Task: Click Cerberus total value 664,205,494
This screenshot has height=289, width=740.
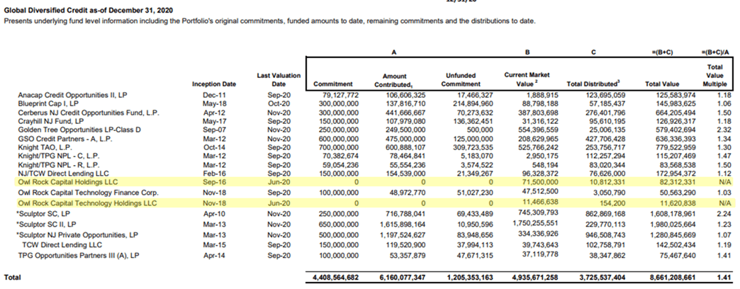Action: click(677, 113)
